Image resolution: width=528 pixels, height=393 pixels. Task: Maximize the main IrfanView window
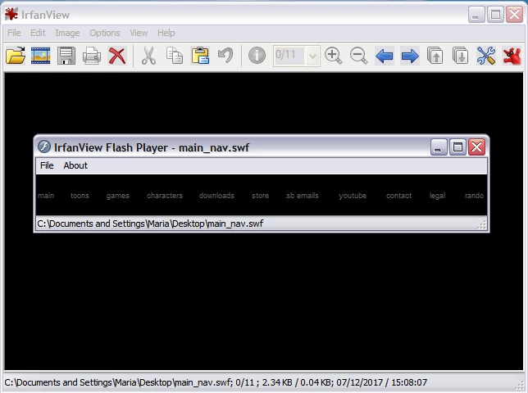tap(495, 15)
